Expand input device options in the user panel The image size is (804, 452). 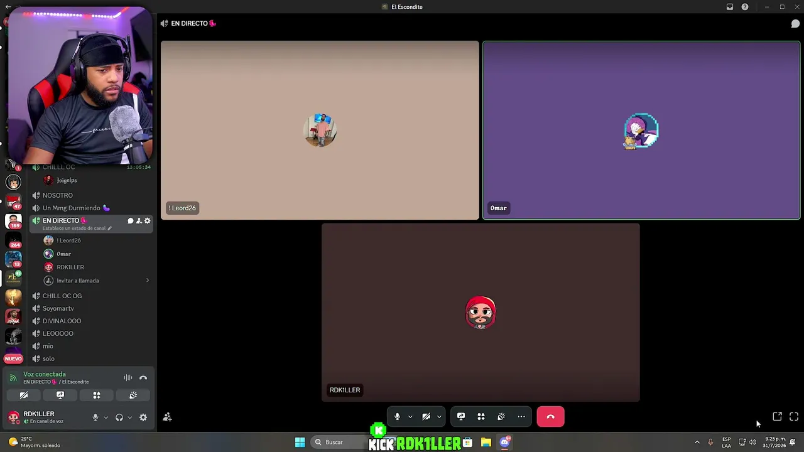pyautogui.click(x=106, y=417)
